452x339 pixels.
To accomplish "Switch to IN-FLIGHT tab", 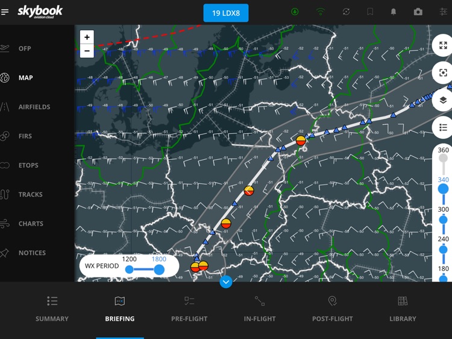I will pos(259,309).
